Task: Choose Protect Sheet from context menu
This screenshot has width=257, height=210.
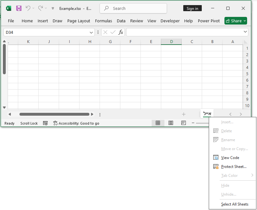Action: [233, 167]
